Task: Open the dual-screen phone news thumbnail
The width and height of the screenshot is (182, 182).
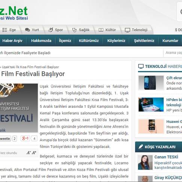Action: 151,83
